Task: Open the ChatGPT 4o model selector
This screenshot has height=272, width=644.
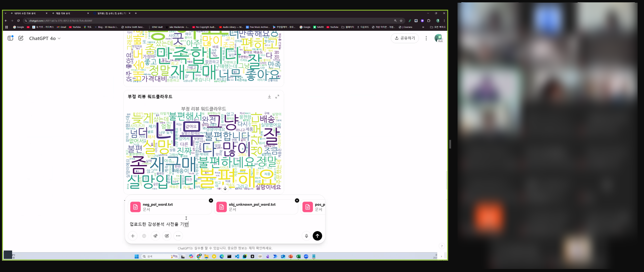Action: [45, 39]
